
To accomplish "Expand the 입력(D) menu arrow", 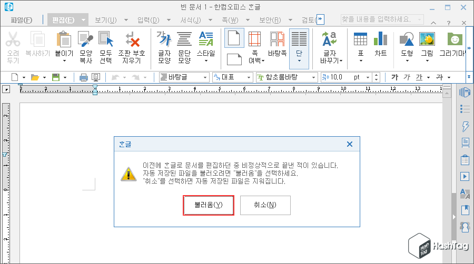I will [x=169, y=20].
